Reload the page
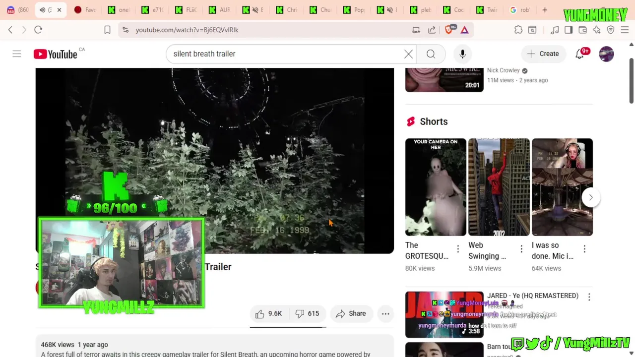Image resolution: width=635 pixels, height=357 pixels. [38, 30]
